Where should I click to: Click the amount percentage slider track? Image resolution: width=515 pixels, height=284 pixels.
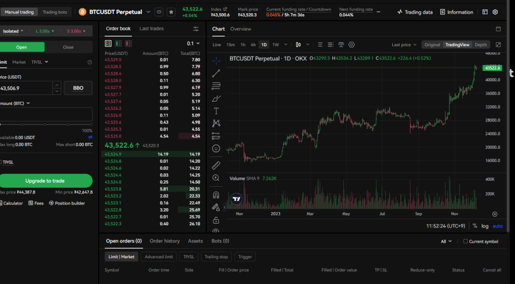pyautogui.click(x=46, y=125)
